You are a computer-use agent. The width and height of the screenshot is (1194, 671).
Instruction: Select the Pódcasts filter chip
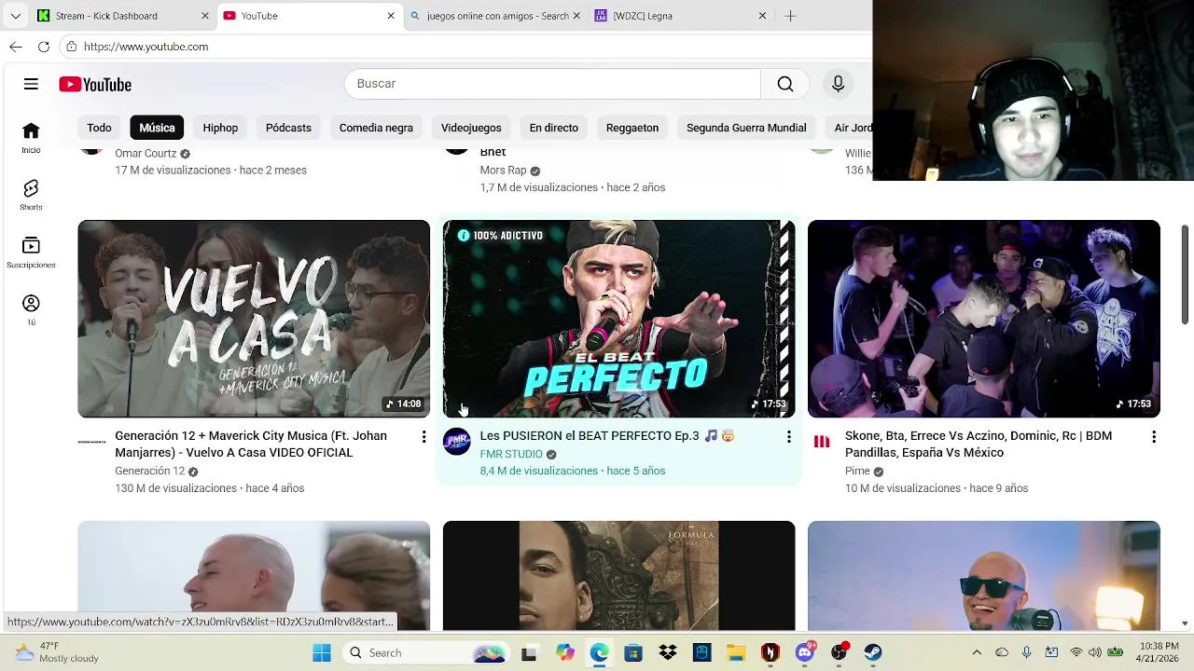tap(288, 128)
